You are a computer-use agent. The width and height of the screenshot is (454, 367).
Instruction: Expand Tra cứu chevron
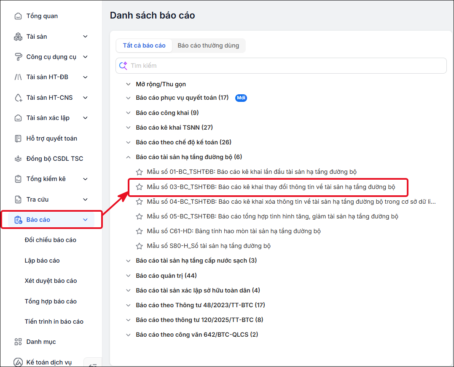(x=86, y=199)
